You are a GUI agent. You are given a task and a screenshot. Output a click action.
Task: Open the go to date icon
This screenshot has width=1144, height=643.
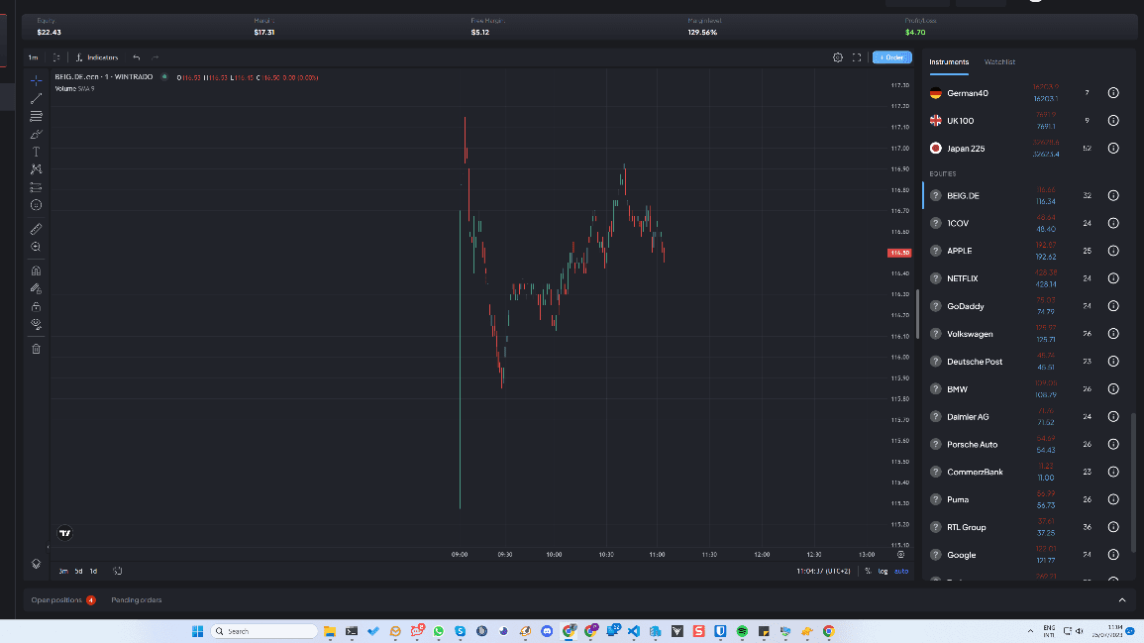pyautogui.click(x=118, y=572)
